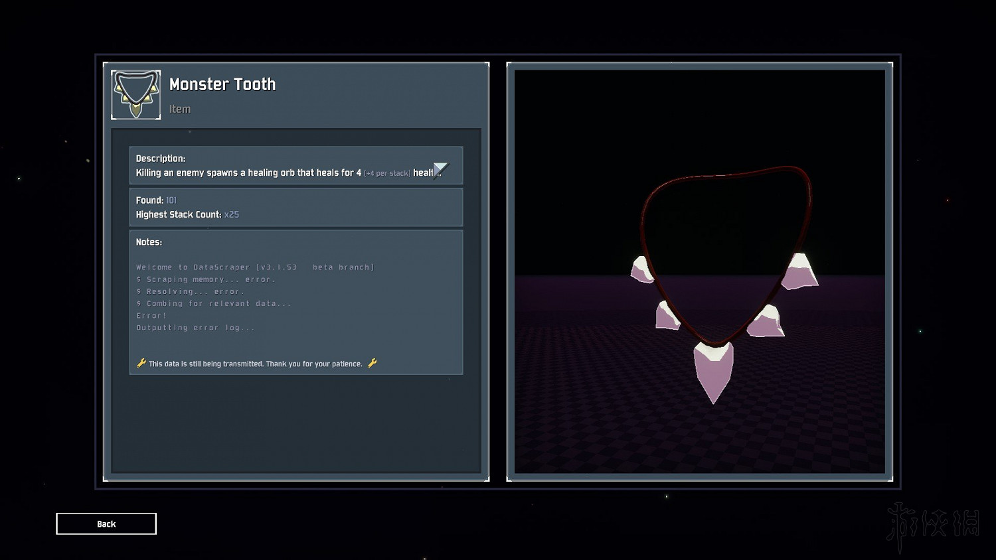Click the Monster Tooth title text
This screenshot has height=560, width=996.
tap(222, 84)
